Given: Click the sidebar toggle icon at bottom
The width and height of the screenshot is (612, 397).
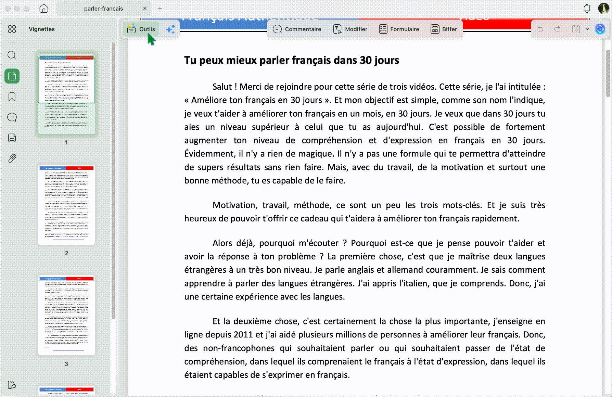Looking at the screenshot, I should [x=12, y=385].
